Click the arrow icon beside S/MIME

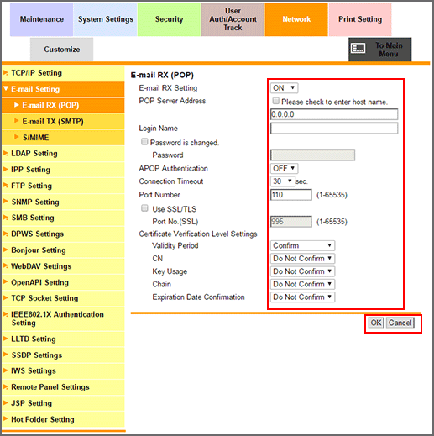tap(17, 137)
